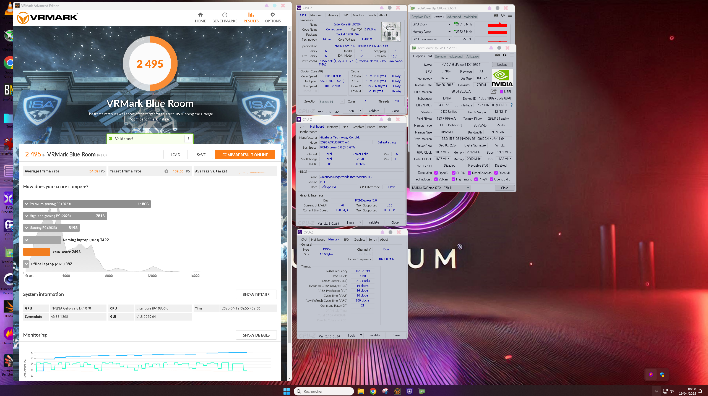Click Lookup button in GPU-Z
Screen dimensions: 708x396
502,65
